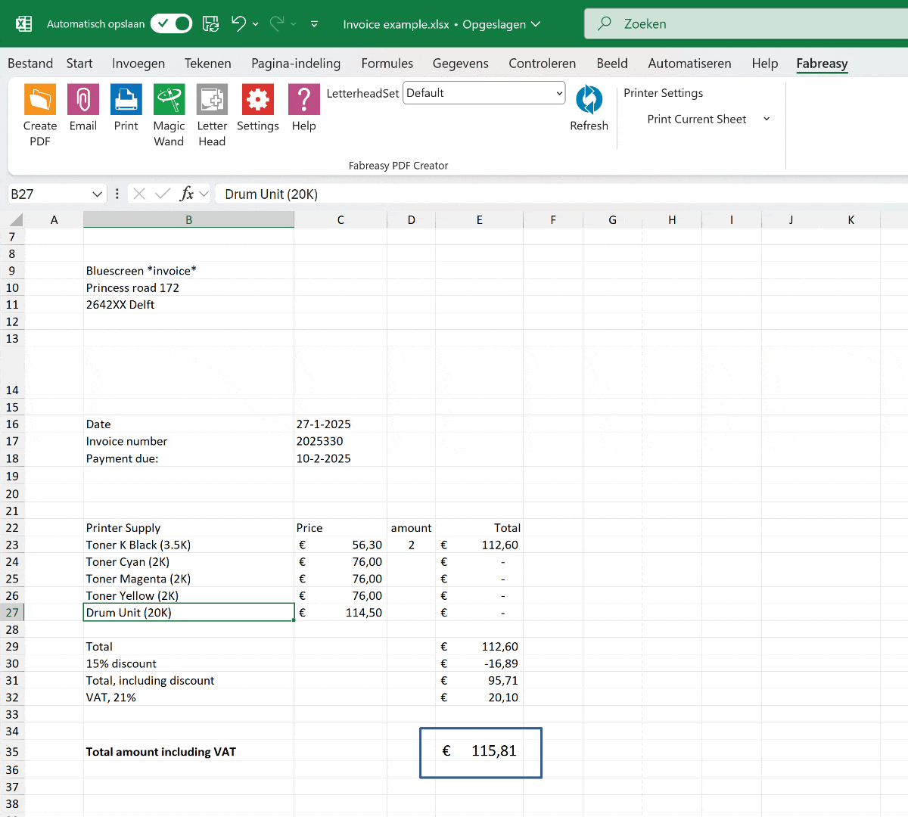Open Fabreasy Help
This screenshot has height=817, width=908.
point(303,101)
